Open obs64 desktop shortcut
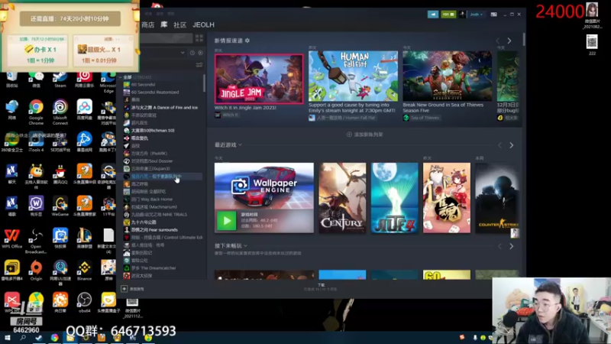The width and height of the screenshot is (611, 344). [x=84, y=303]
